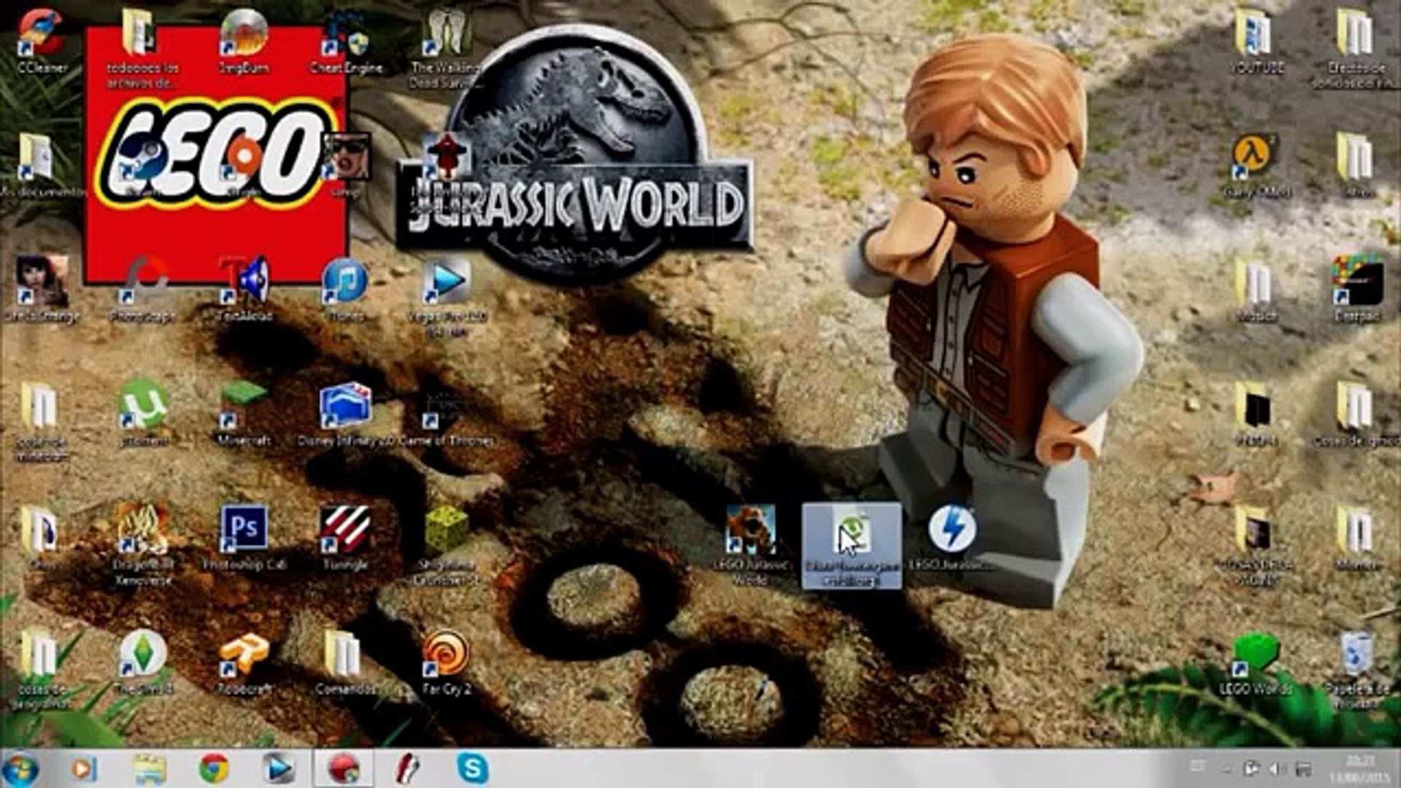This screenshot has height=788, width=1401.
Task: Open the yellow cube launcher icon
Action: pos(447,544)
